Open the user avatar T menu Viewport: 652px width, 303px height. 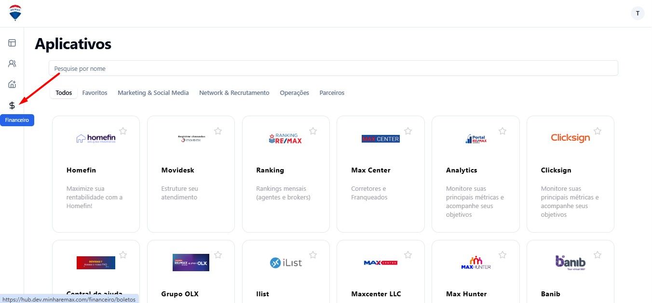coord(638,13)
